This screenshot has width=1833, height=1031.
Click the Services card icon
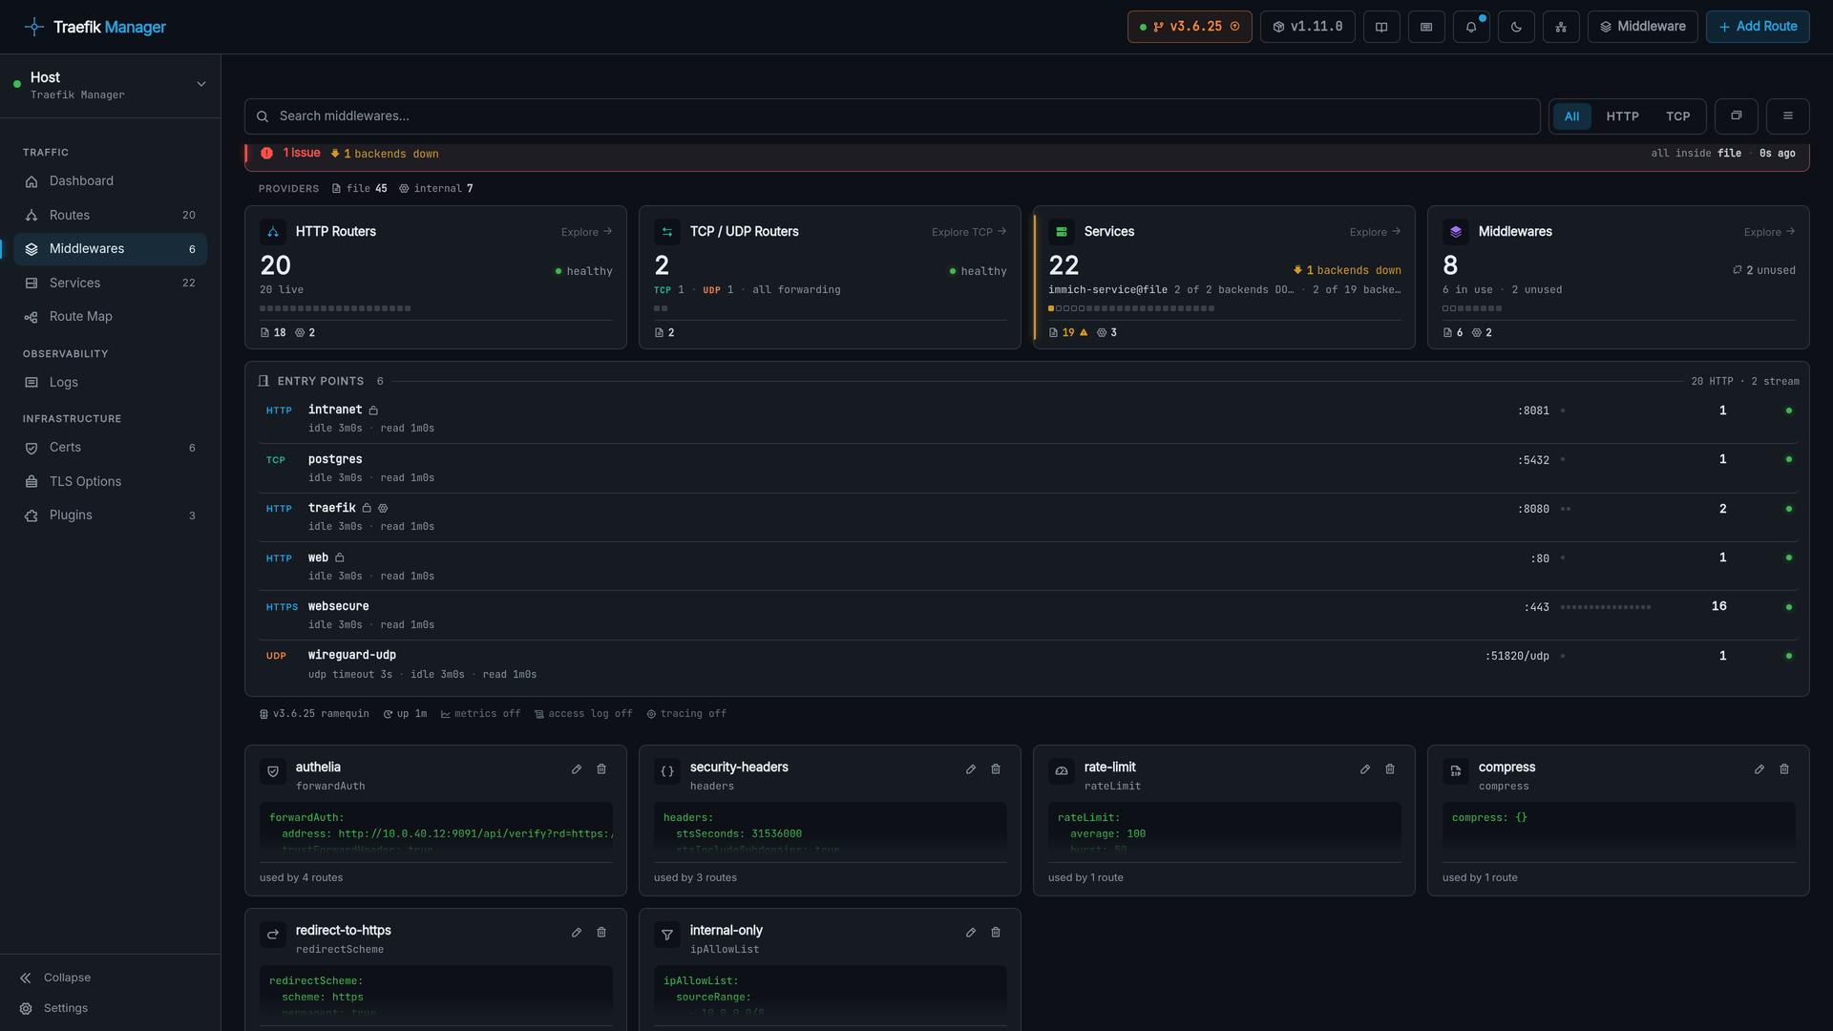pos(1062,232)
